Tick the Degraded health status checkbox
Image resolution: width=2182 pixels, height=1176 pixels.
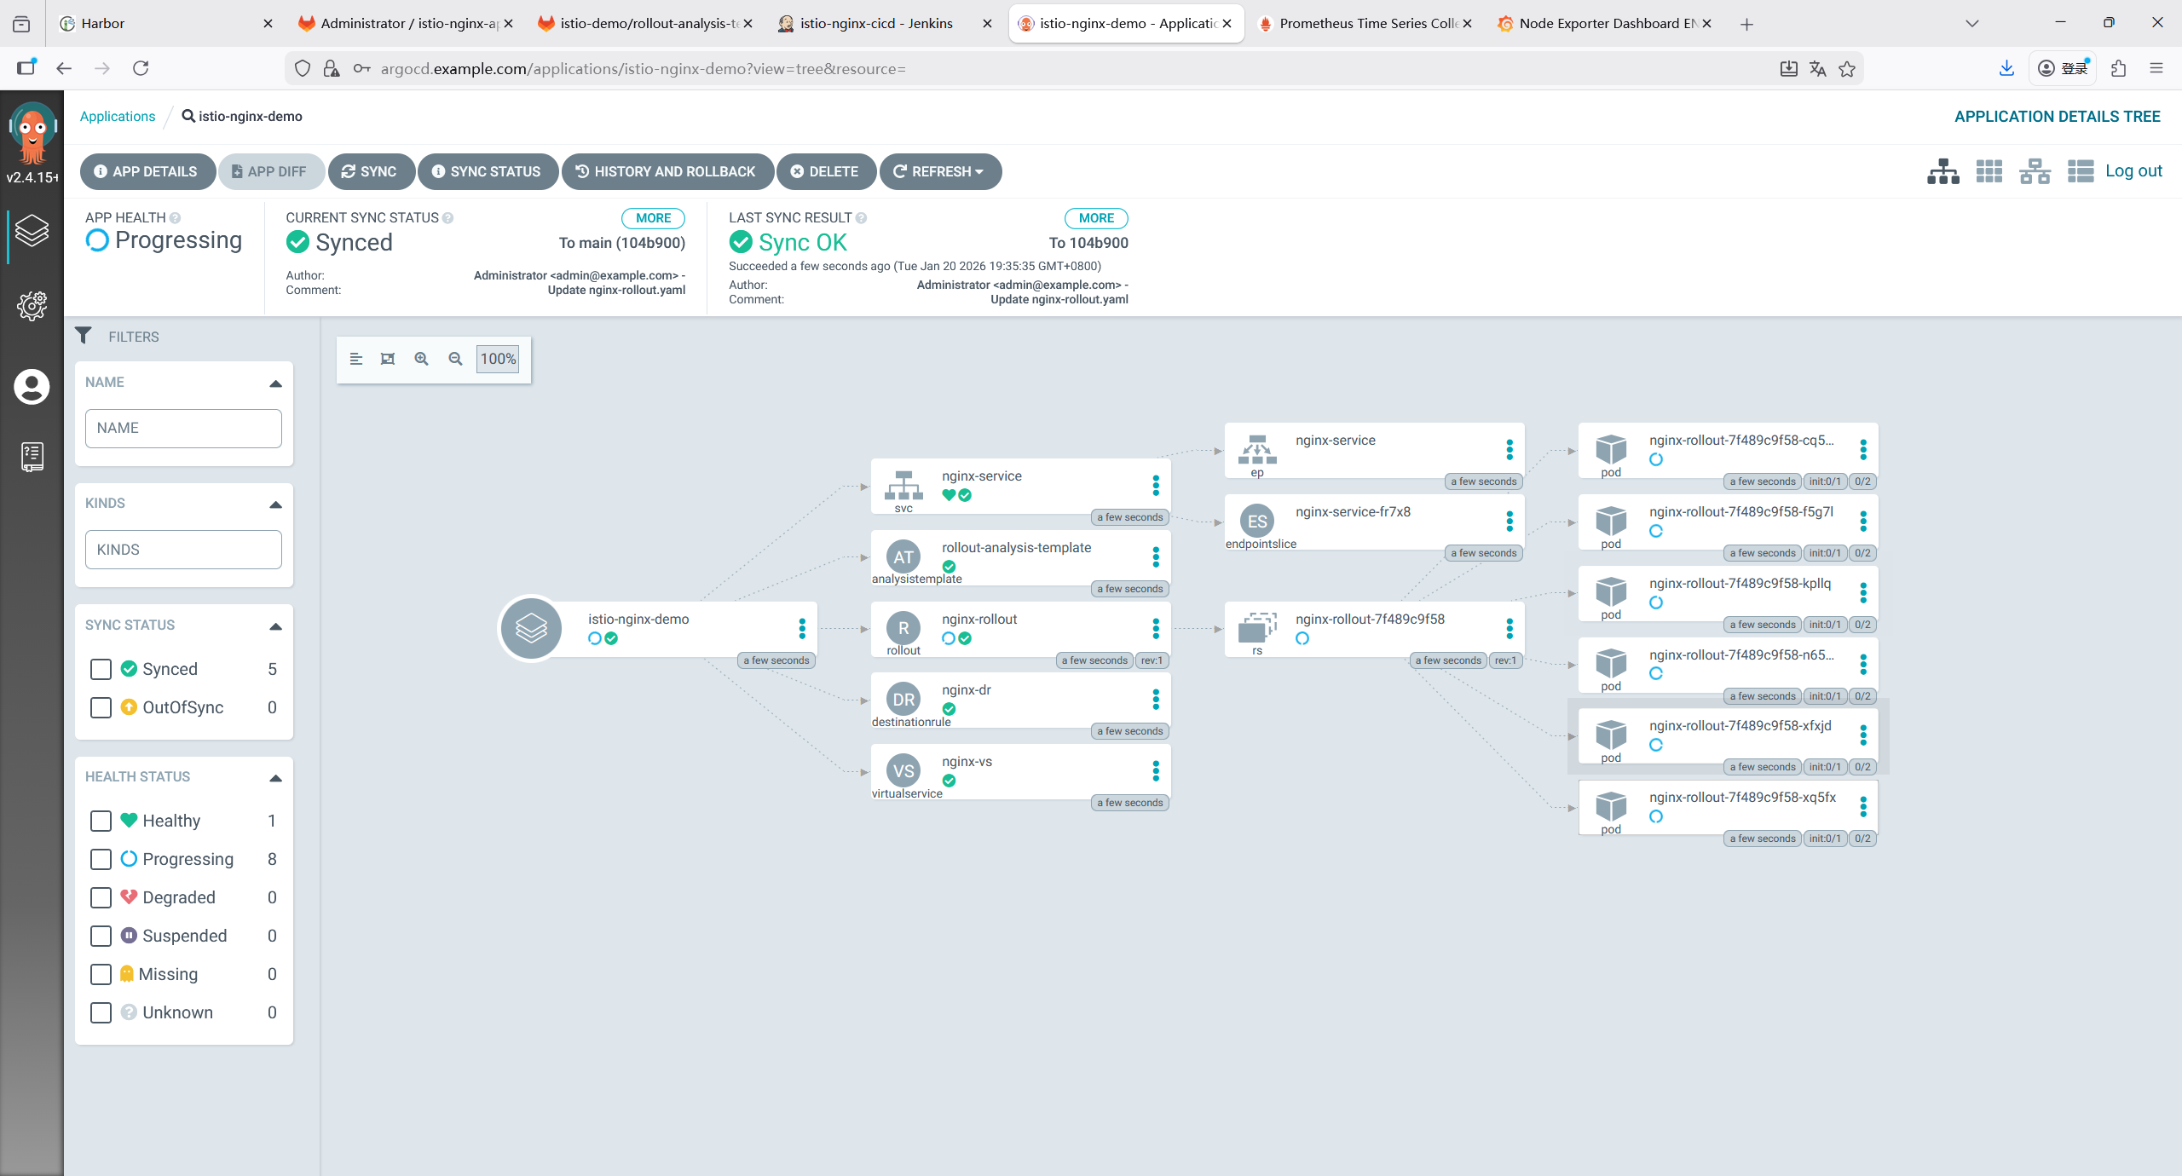point(101,897)
